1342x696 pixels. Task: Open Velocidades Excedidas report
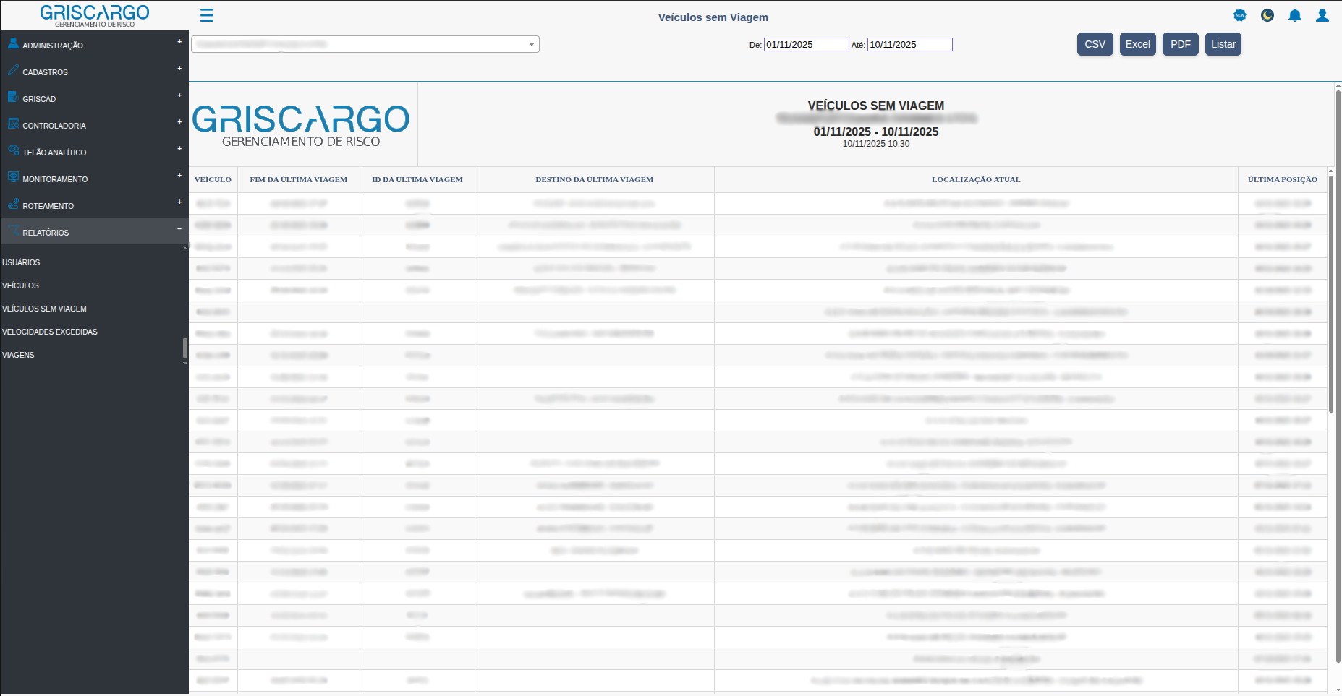tap(50, 332)
